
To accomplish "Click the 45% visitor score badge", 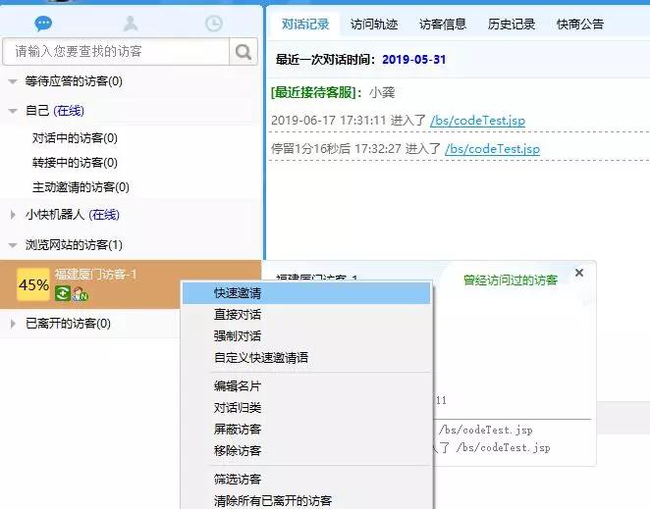I will tap(33, 284).
